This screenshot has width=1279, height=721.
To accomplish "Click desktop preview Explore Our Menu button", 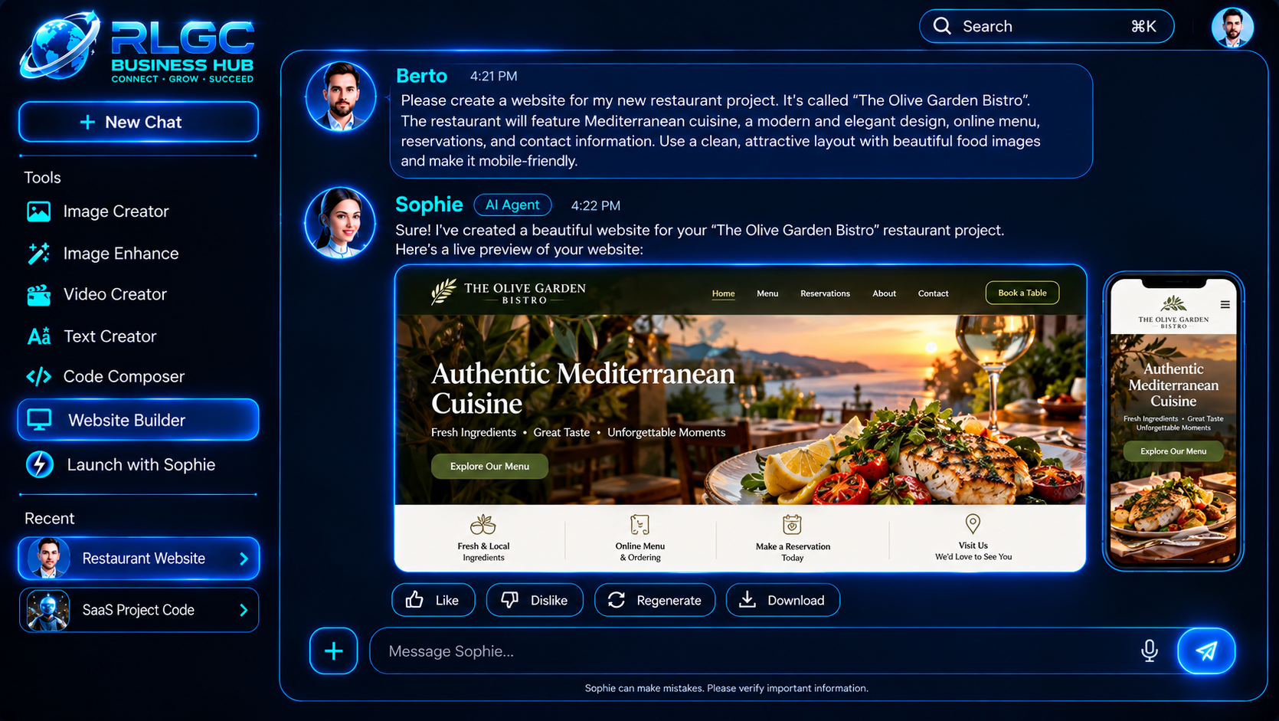I will tap(489, 466).
